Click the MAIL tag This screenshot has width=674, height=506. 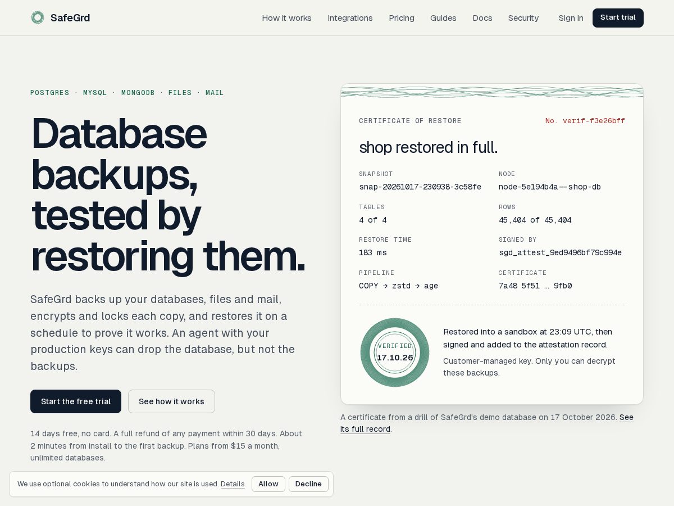pos(215,93)
